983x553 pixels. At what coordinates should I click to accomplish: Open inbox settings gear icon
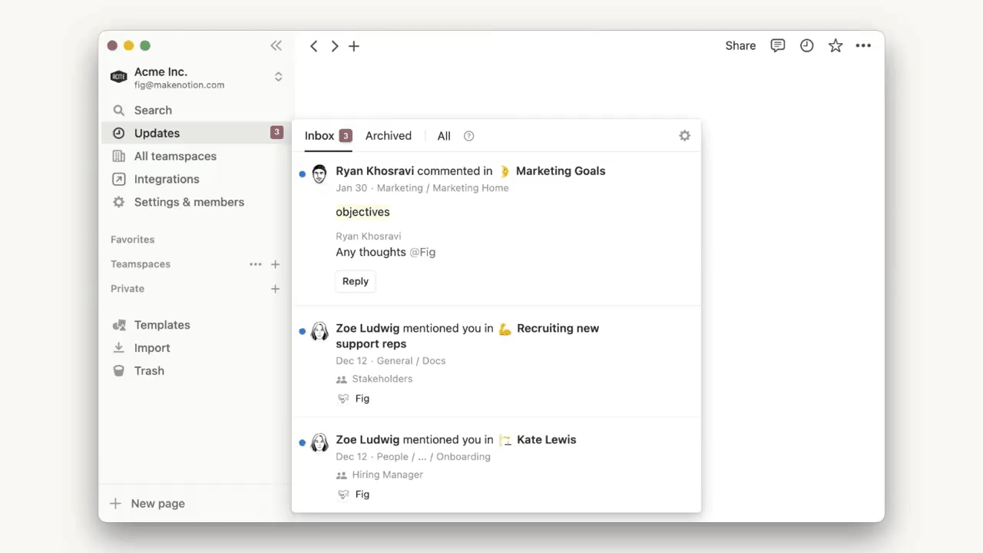click(684, 136)
